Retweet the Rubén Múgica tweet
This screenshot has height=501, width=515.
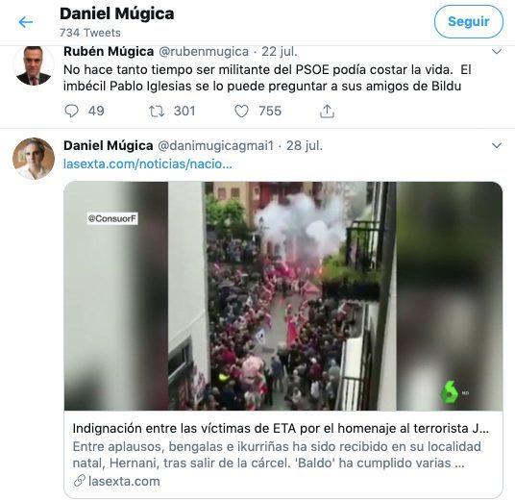[x=157, y=112]
